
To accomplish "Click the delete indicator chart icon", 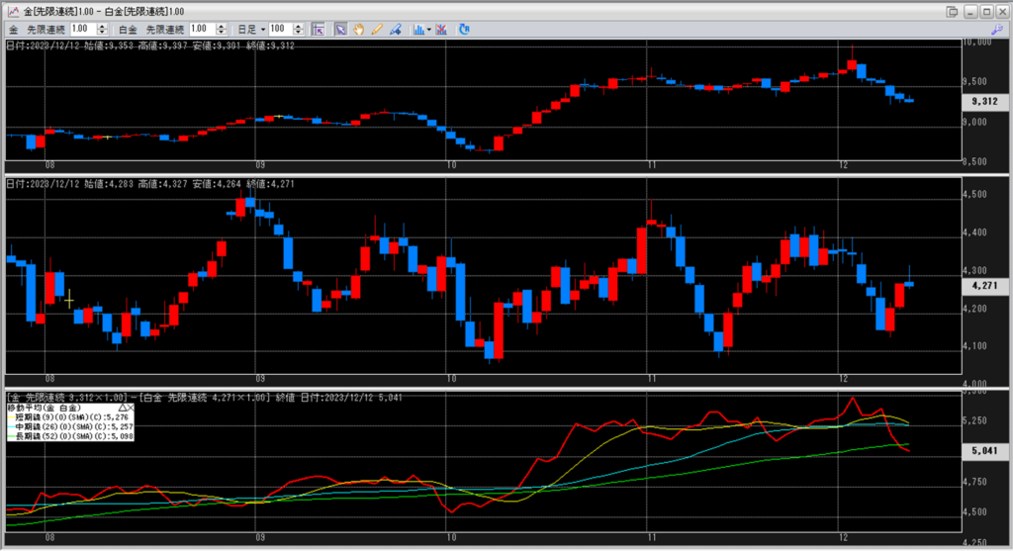I will coord(443,30).
